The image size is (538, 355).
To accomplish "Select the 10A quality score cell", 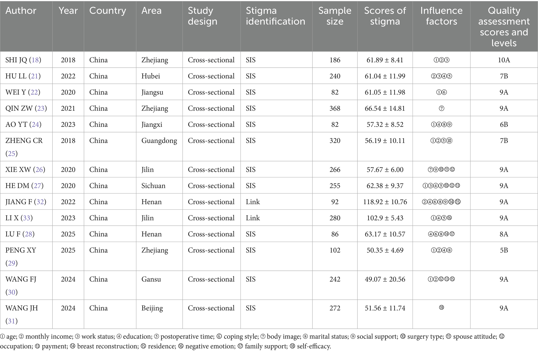I will click(x=504, y=60).
